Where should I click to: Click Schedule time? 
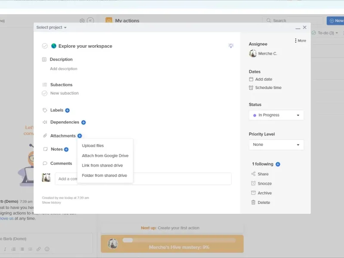[268, 88]
